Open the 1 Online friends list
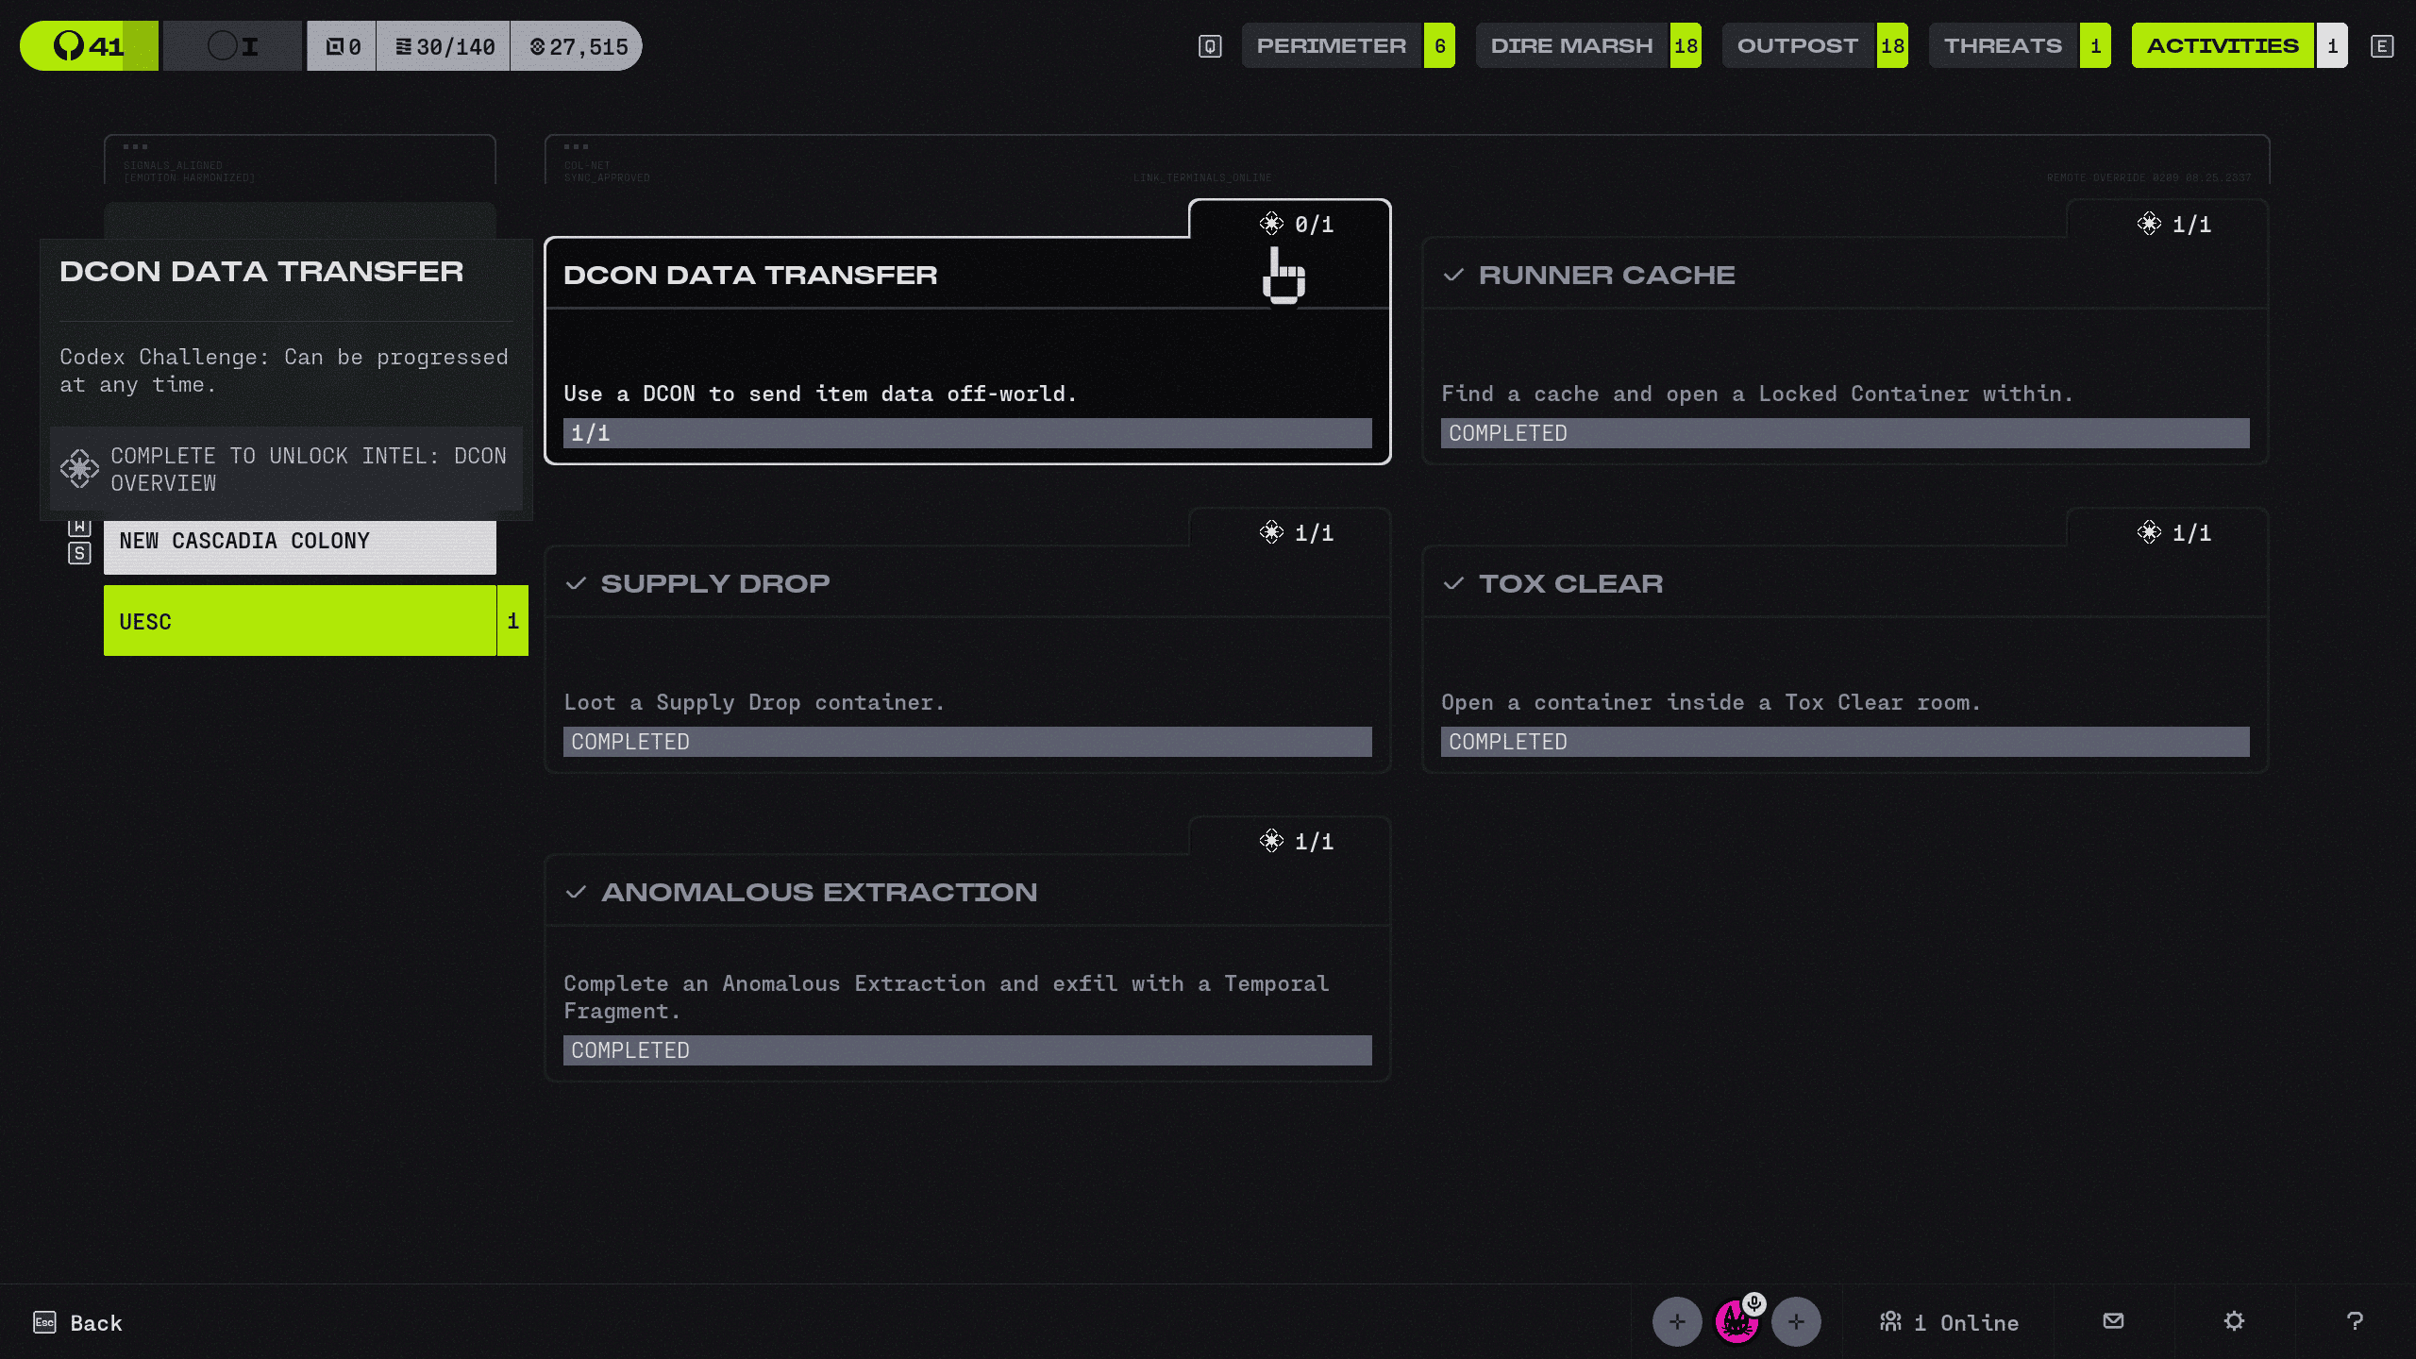Viewport: 2416px width, 1359px height. 1950,1322
